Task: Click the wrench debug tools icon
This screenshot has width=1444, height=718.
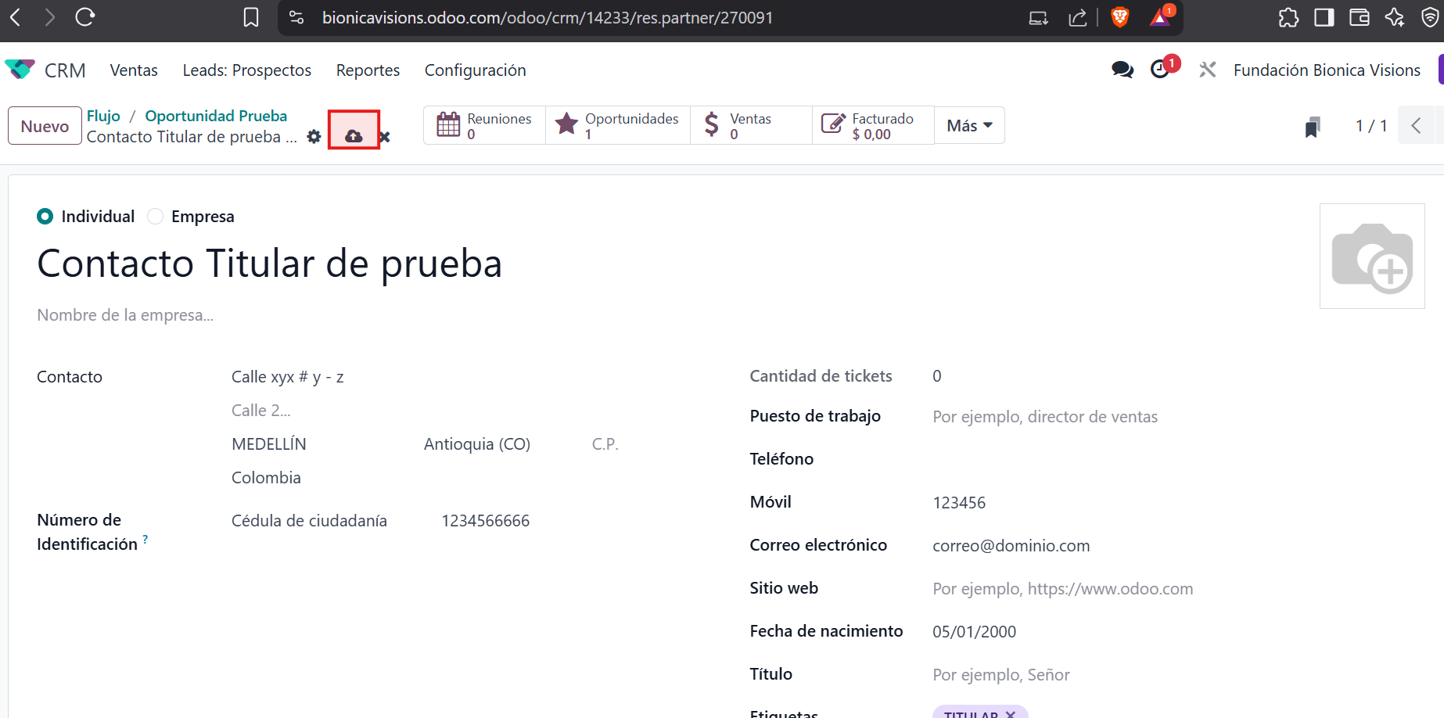Action: pos(1207,70)
